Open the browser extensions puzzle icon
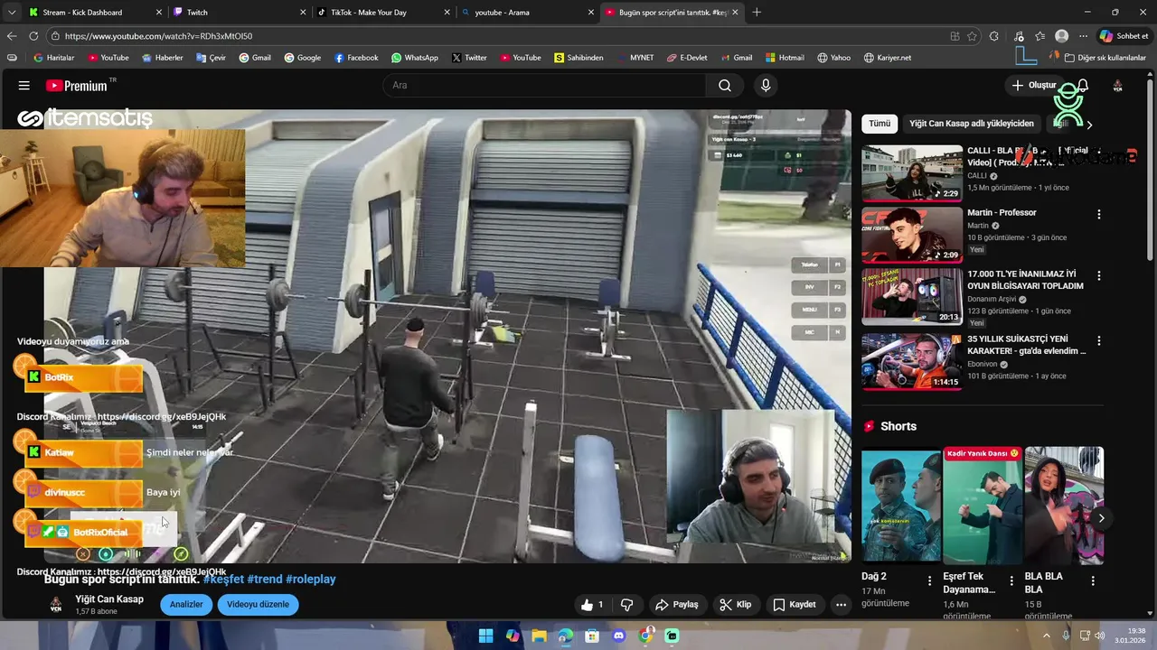 pyautogui.click(x=994, y=36)
